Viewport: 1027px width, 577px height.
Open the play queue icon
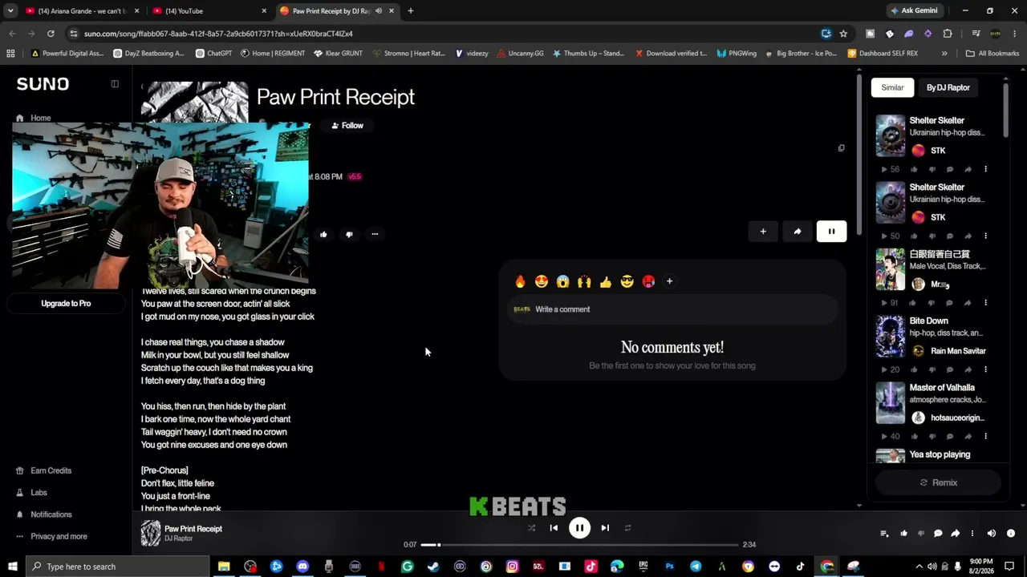884,534
